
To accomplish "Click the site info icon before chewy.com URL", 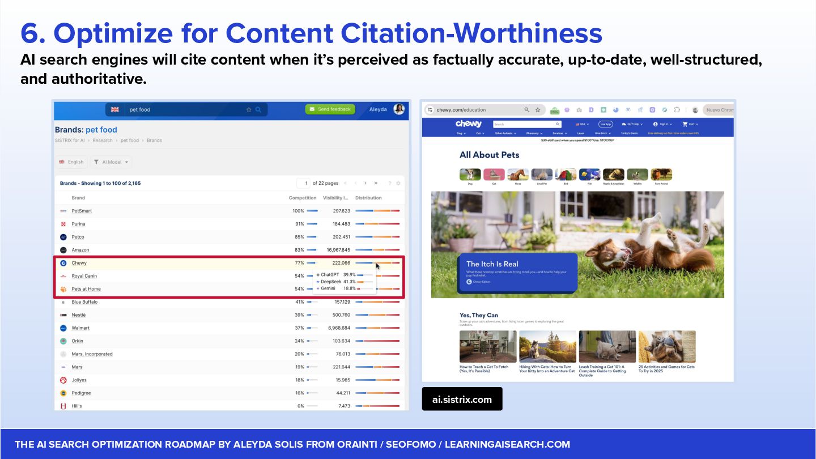I will click(430, 110).
